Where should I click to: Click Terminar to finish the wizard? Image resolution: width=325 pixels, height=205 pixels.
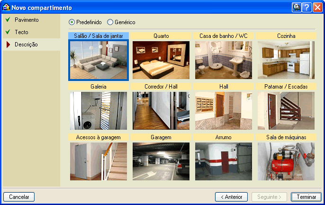tap(306, 197)
